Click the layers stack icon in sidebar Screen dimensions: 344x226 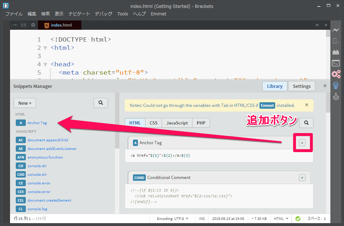click(336, 96)
